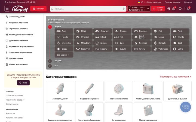Click the login arrow icon in header
The width and height of the screenshot is (196, 122).
(x=169, y=9)
